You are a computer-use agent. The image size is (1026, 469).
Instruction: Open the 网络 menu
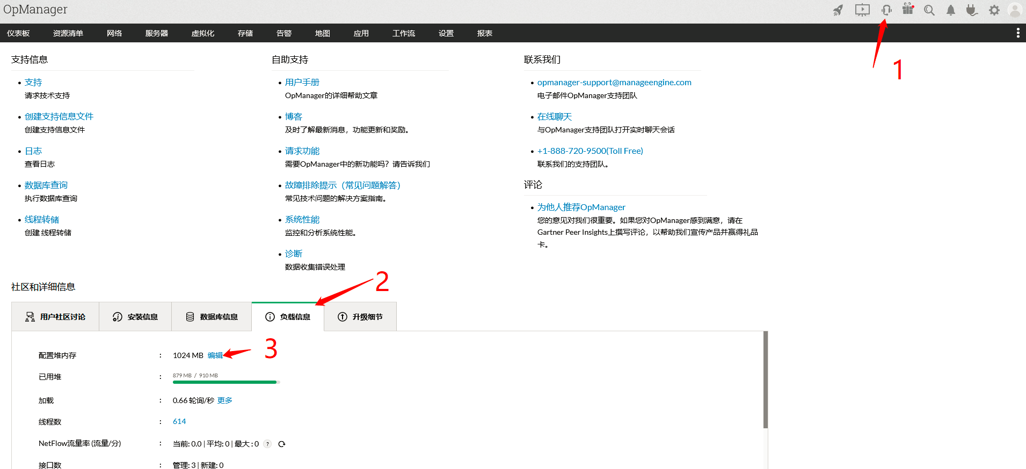pos(114,33)
